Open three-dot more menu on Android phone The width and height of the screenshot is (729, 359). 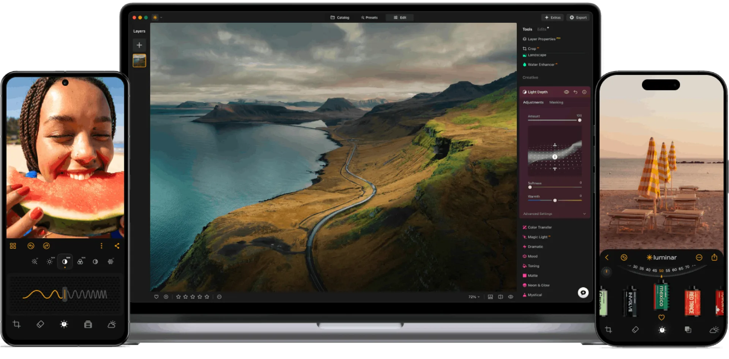click(x=101, y=246)
